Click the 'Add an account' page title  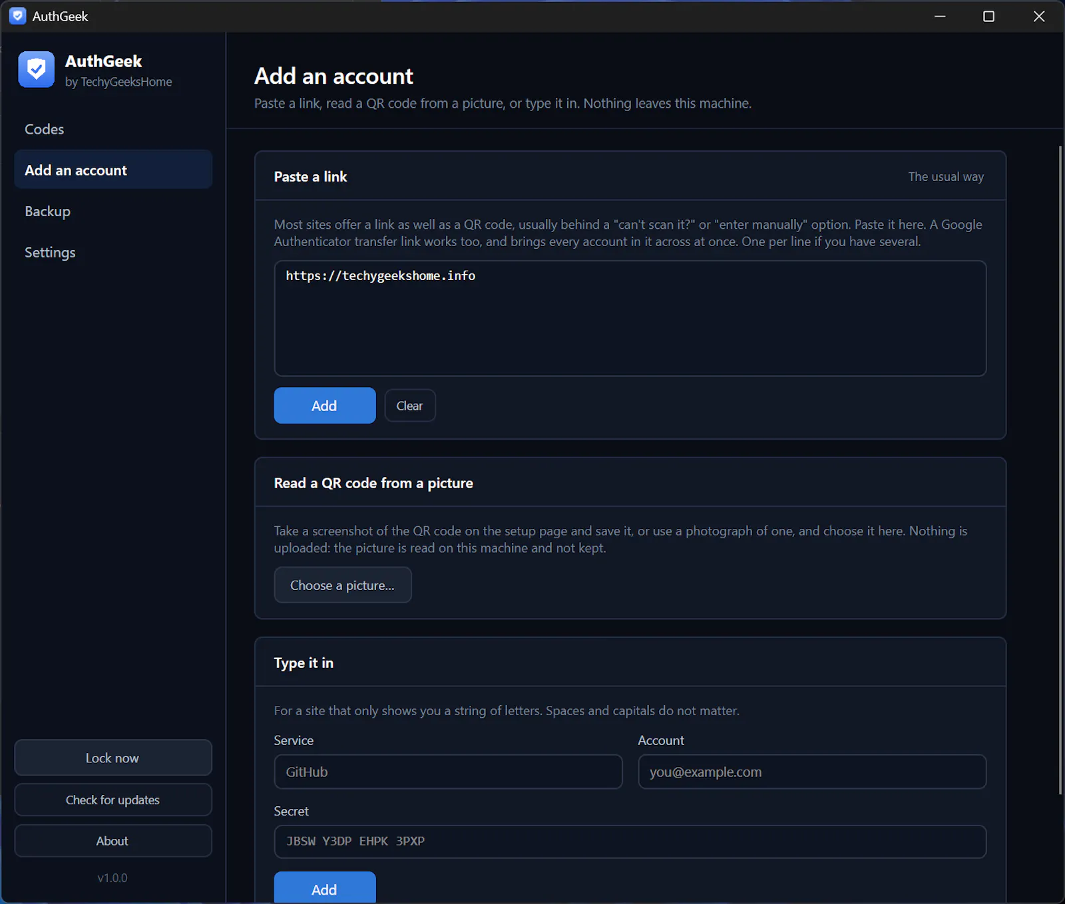334,76
